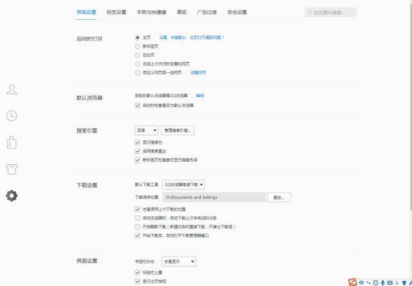The image size is (412, 286).
Task: Click the 解锁 link beside default browser
Action: (200, 95)
